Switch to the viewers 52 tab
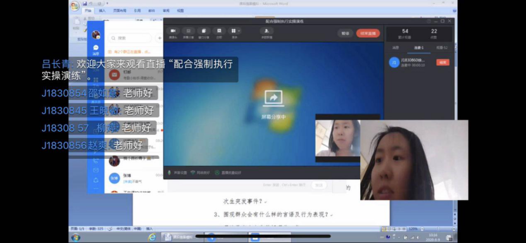Screen dimensions: 526x243 [442, 48]
